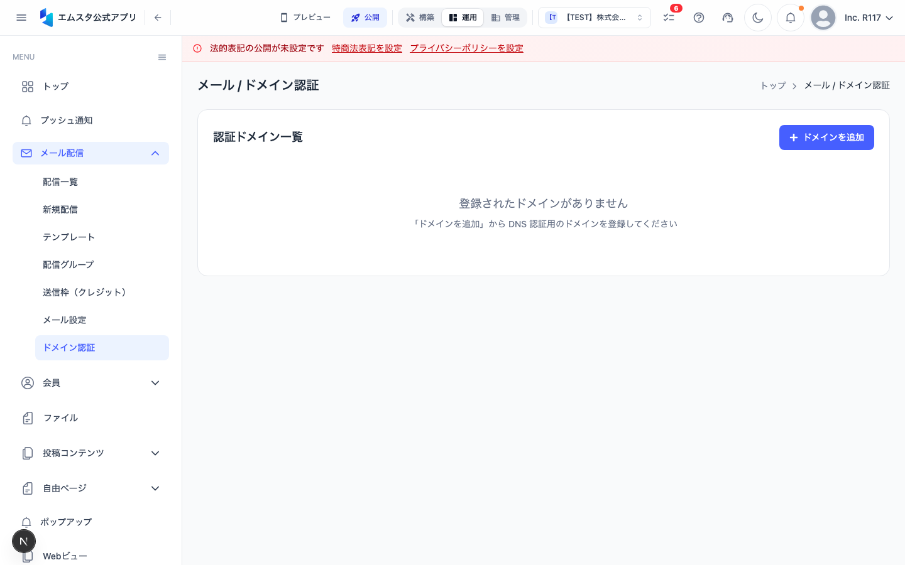Open the プレビュー preview button

tap(305, 18)
